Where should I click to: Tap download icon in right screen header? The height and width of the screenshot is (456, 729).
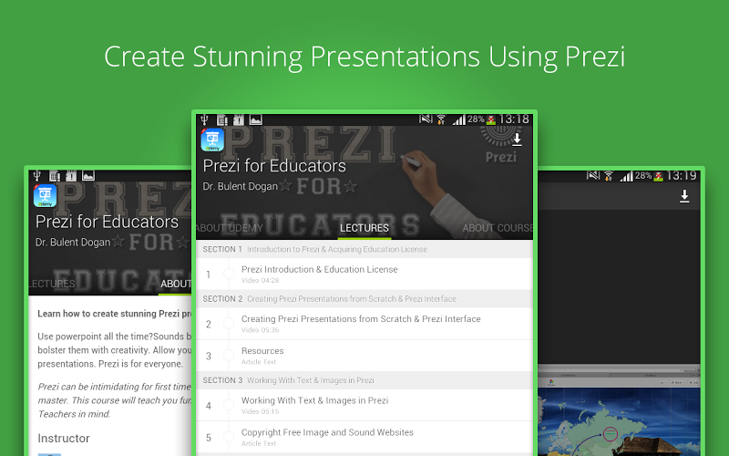pyautogui.click(x=684, y=196)
